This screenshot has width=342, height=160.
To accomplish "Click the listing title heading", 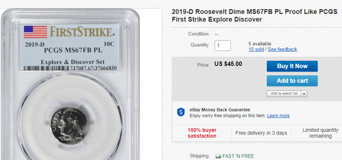I will point(254,15).
